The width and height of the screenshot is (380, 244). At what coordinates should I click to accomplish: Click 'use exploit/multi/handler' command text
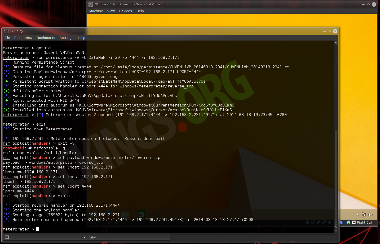(x=47, y=153)
